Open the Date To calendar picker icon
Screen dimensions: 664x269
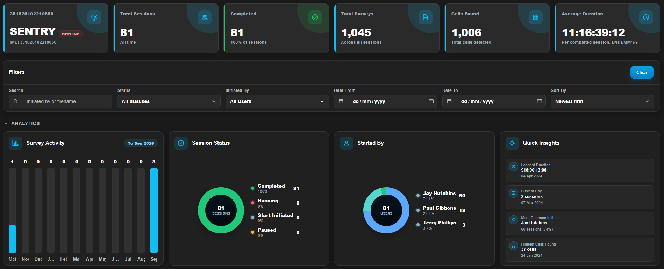[540, 101]
